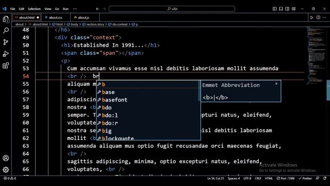The image size is (330, 186).
Task: Open the File menu
Action: (12, 9)
